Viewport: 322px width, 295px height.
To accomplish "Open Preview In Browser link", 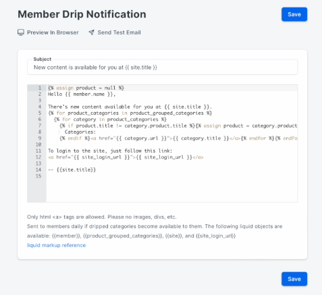I will [53, 32].
